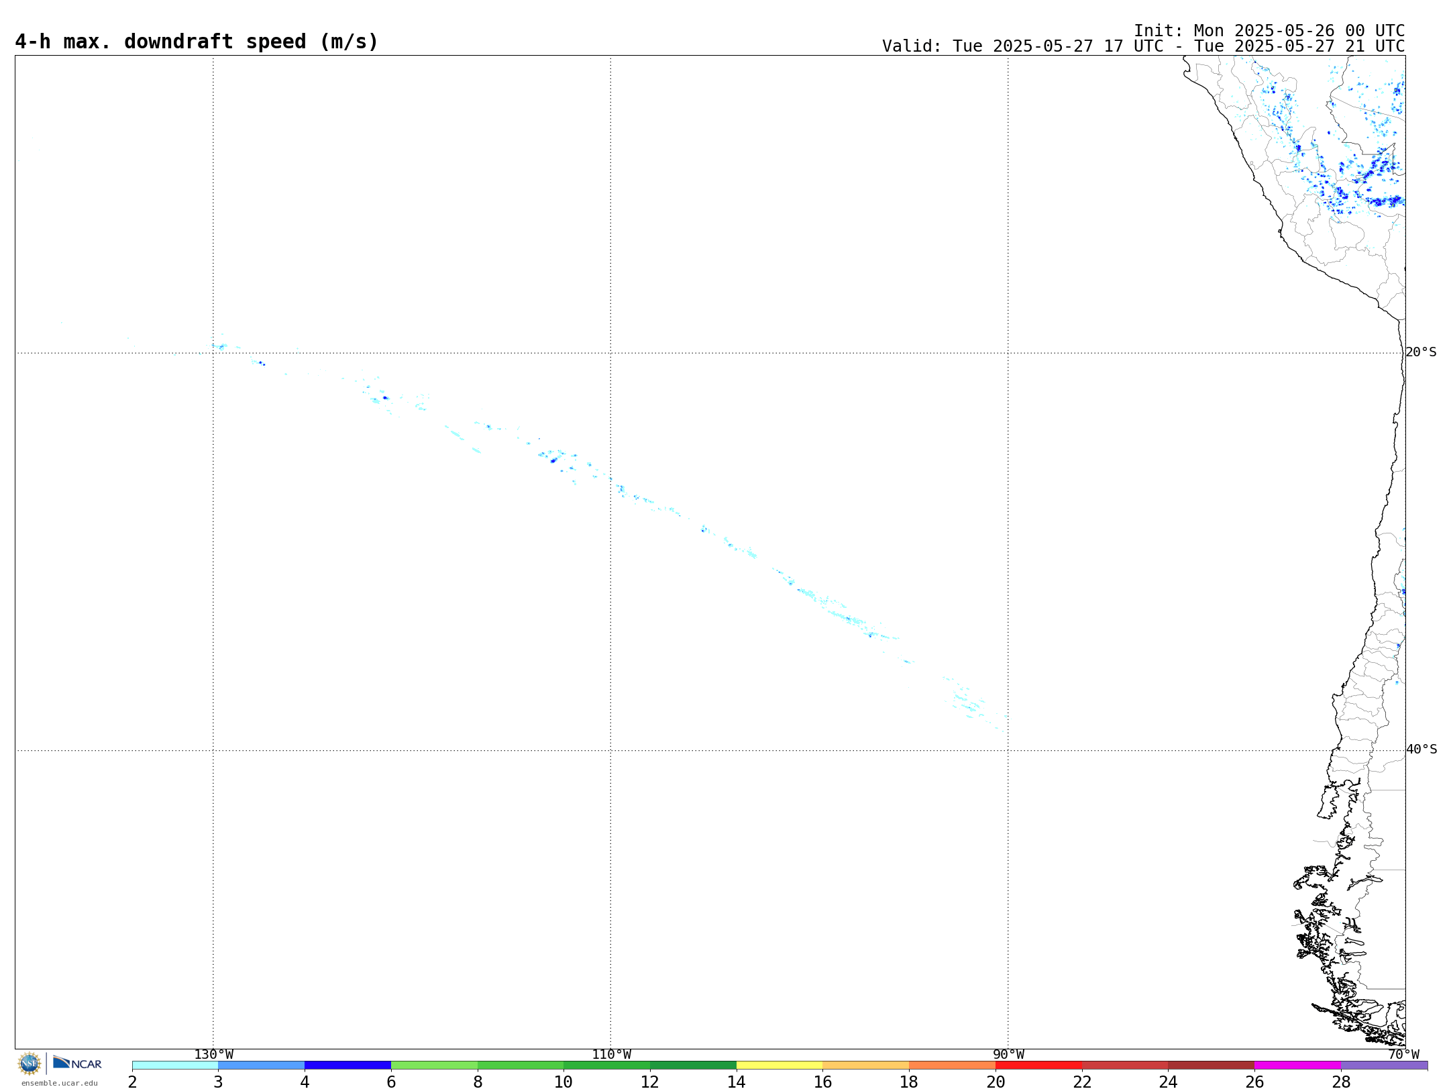Click the purple colorbar segment above 28
The width and height of the screenshot is (1449, 1091).
[1384, 1066]
